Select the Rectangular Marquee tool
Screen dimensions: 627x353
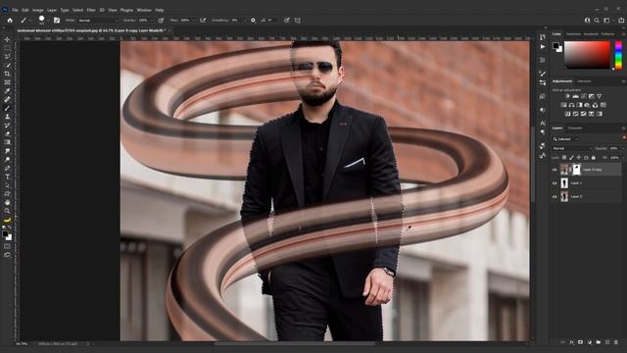click(x=7, y=48)
